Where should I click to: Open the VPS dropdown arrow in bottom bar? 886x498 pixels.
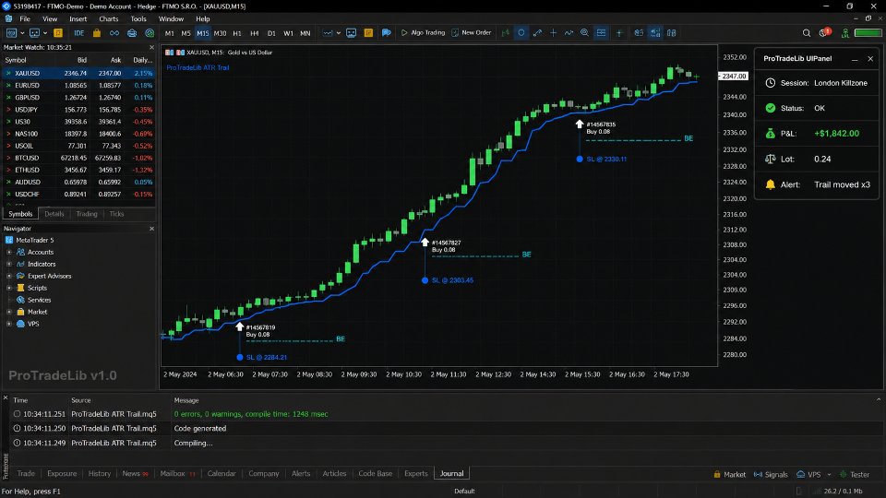coord(829,474)
